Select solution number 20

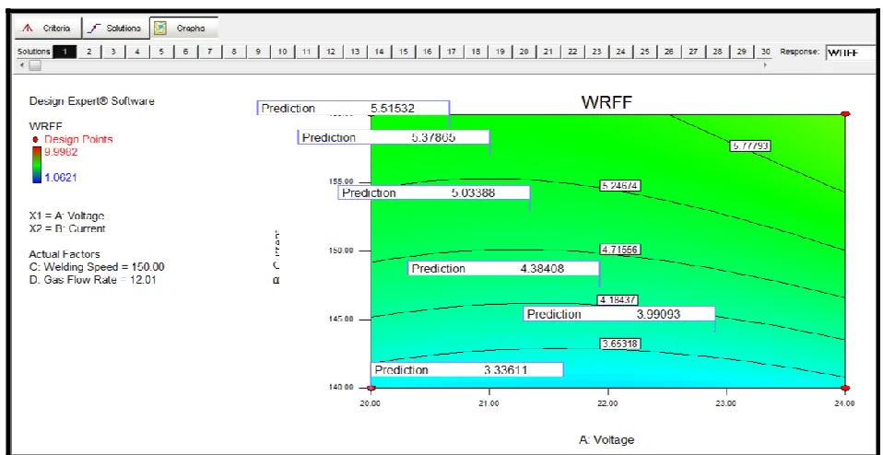(x=524, y=52)
